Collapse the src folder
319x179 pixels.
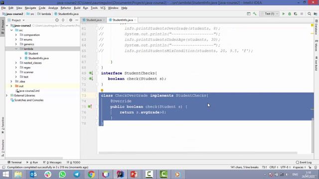tap(12, 30)
